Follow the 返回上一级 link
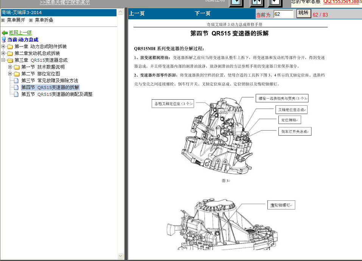Screen dimensions: 362x261 (x=20, y=33)
